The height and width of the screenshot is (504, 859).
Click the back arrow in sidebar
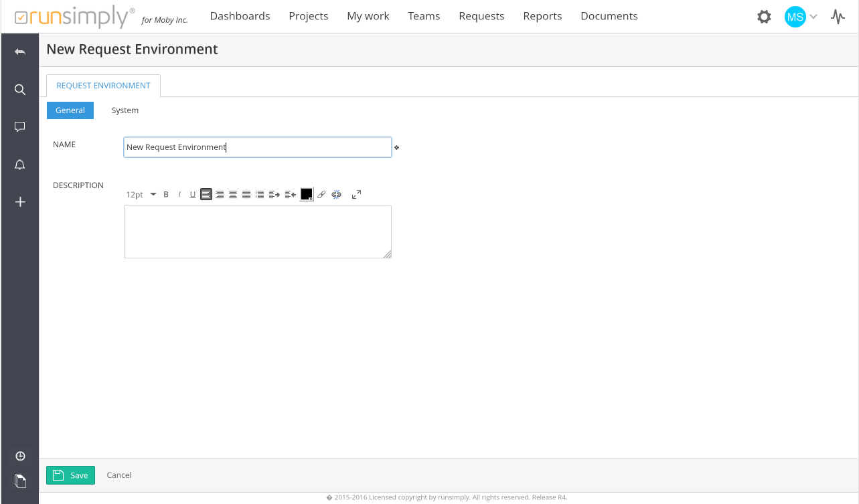tap(20, 52)
